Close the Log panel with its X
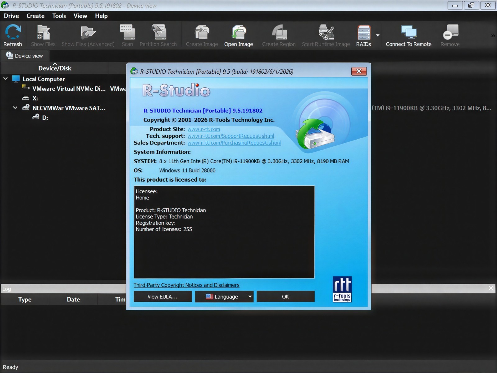Viewport: 497px width, 373px height. [x=491, y=288]
